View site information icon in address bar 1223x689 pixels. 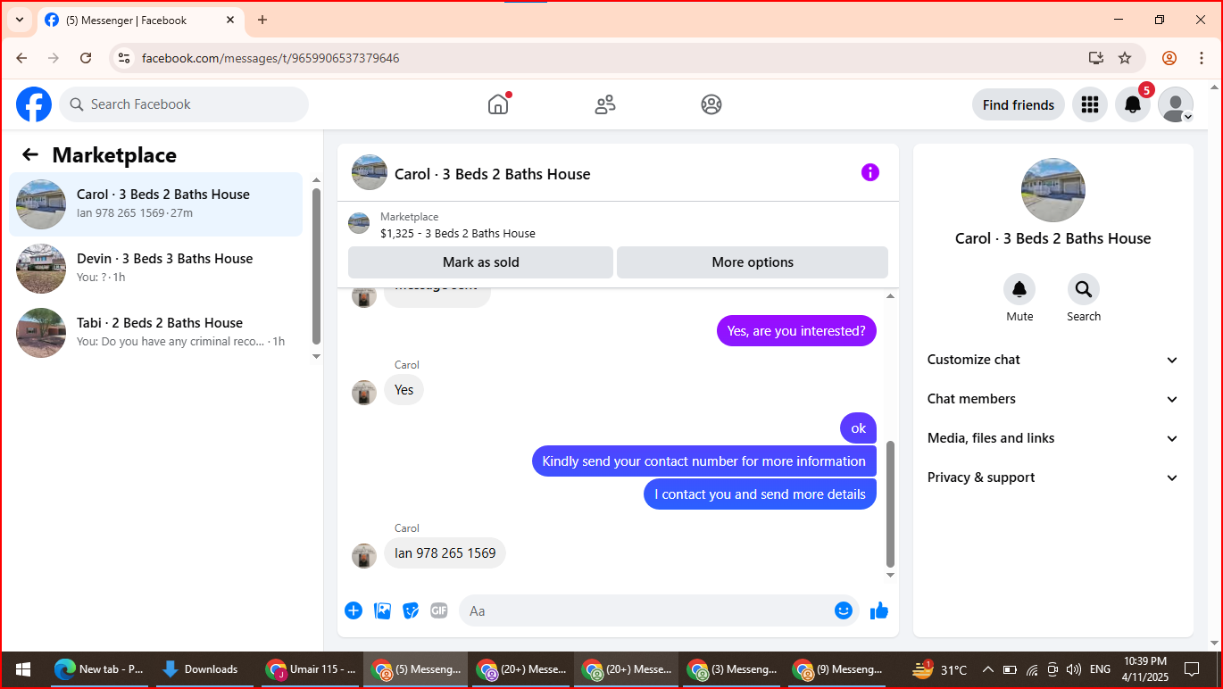[x=124, y=58]
